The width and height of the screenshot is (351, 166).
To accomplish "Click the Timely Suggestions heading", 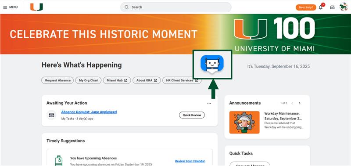I will click(65, 141).
